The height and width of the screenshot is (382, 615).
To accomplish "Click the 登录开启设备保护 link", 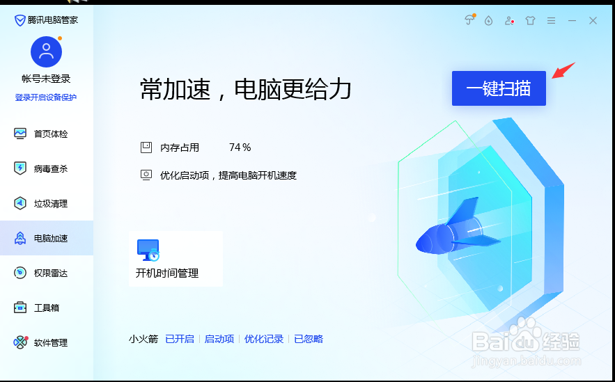I will coord(46,97).
